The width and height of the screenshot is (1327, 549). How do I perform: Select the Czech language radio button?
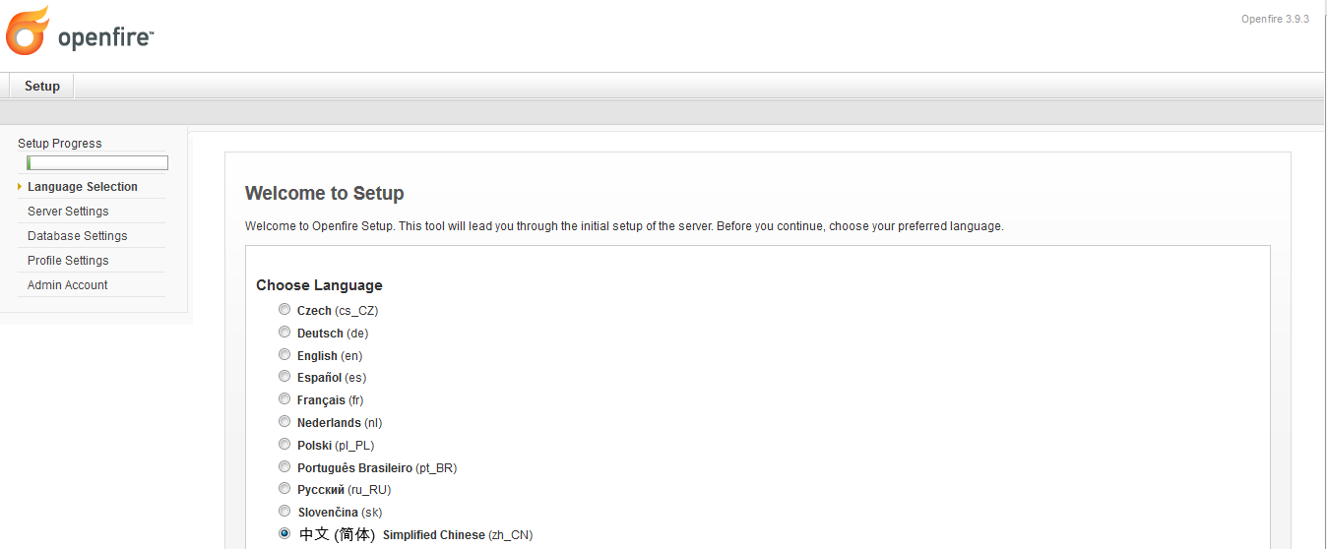284,310
